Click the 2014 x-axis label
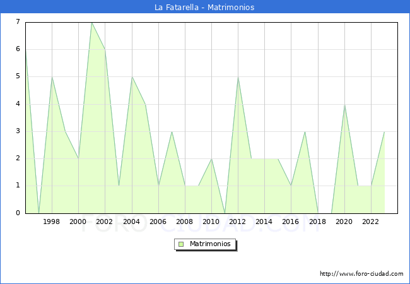Screen dimensions: 410x284 (264, 222)
